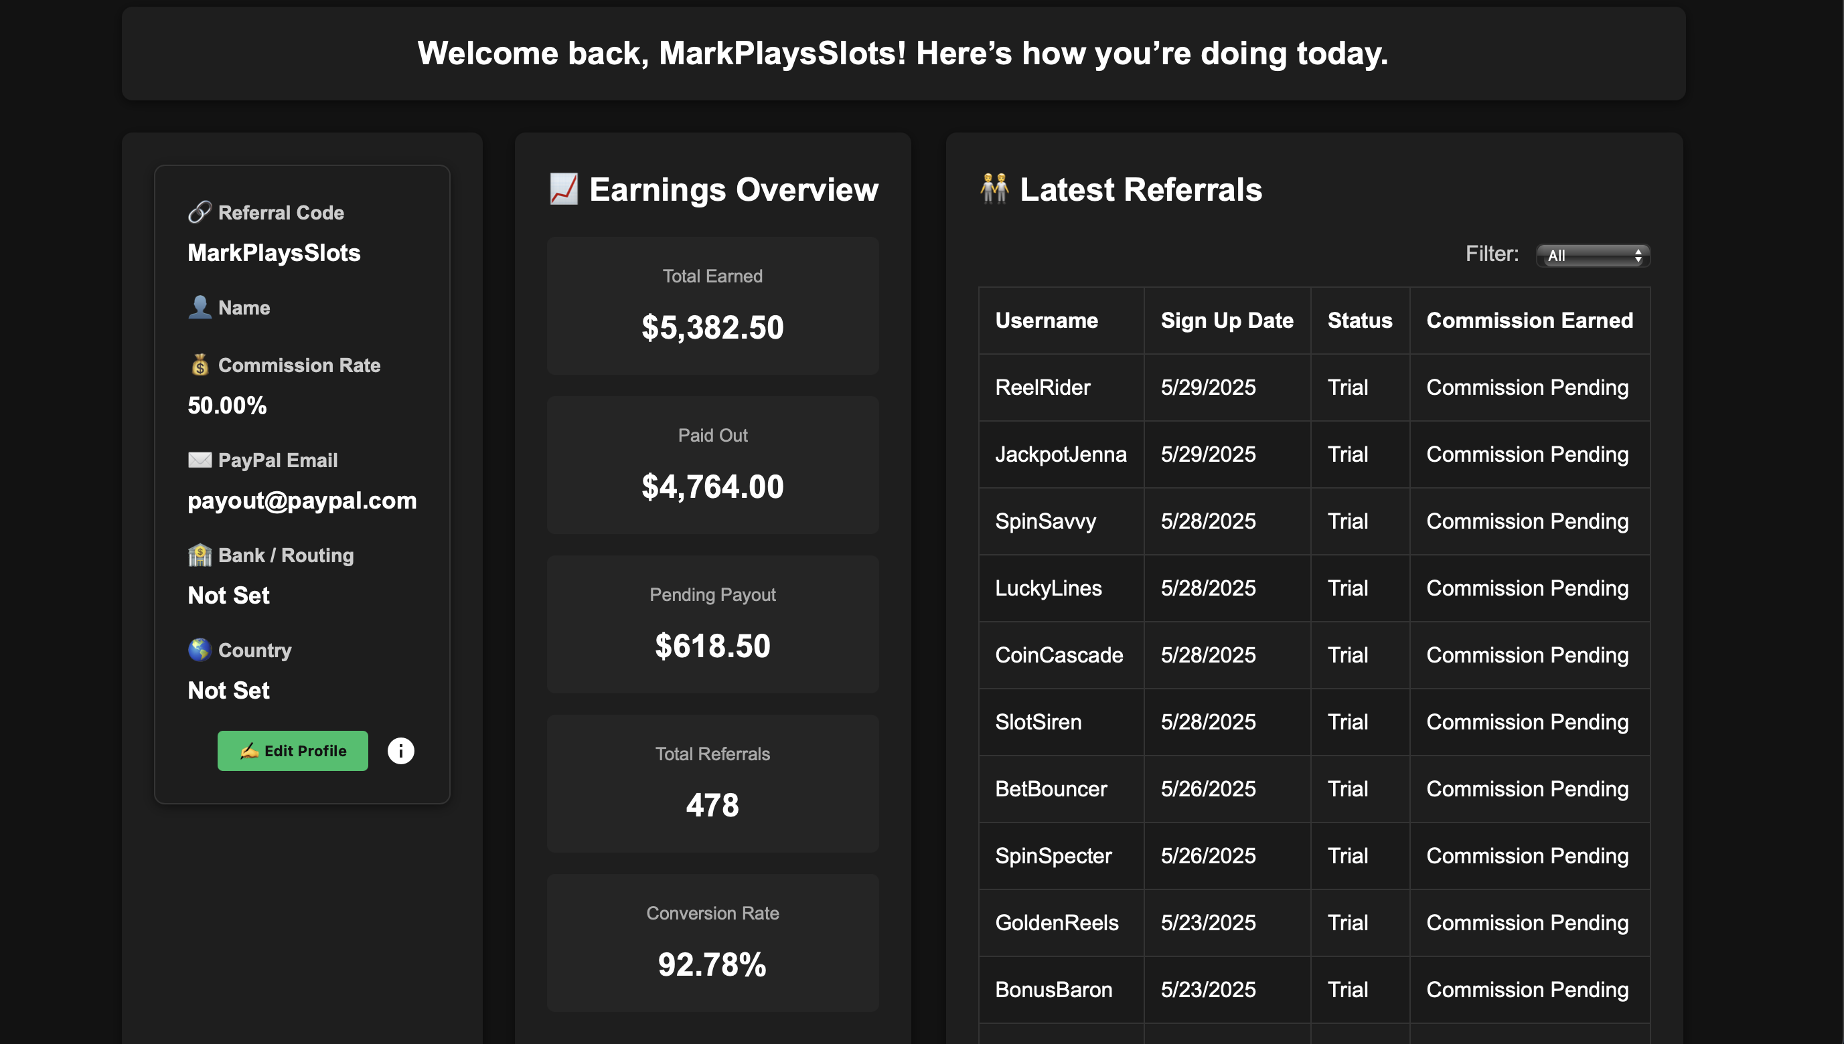Select the Total Earned stat card
The image size is (1844, 1044).
[x=712, y=307]
